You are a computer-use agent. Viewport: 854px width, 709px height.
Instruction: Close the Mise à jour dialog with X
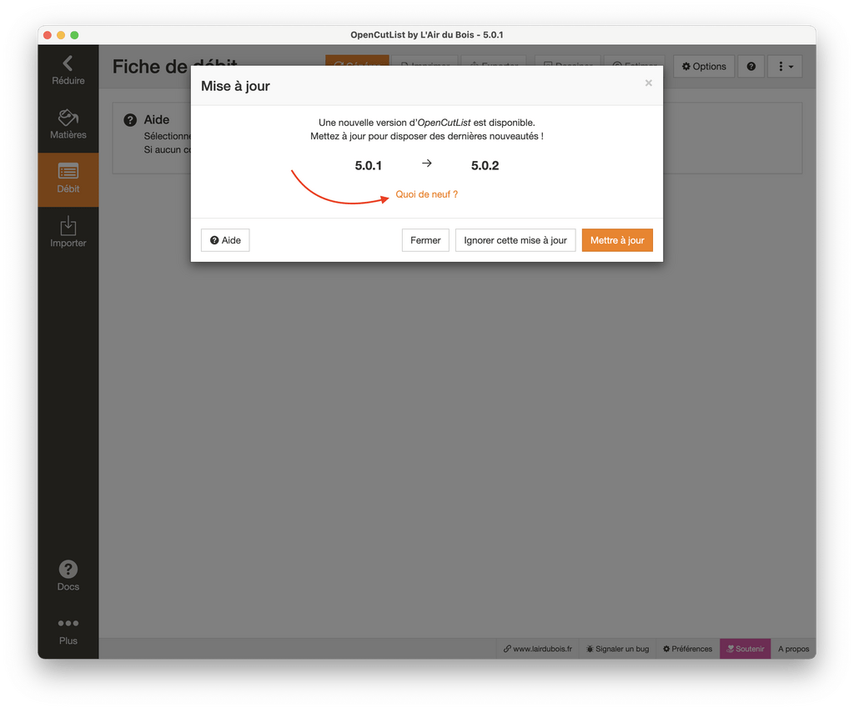pyautogui.click(x=648, y=83)
